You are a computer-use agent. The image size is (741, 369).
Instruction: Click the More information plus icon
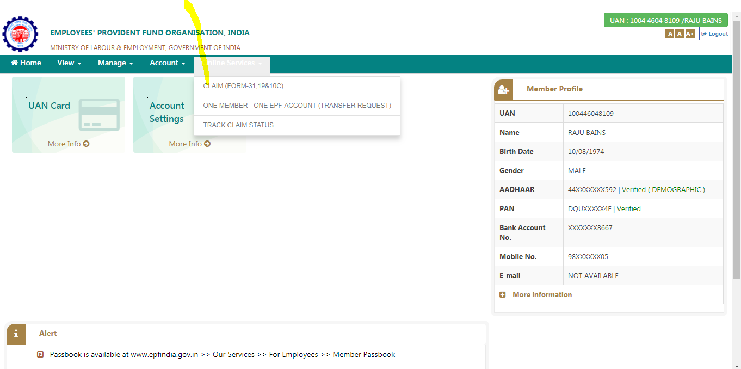point(503,295)
